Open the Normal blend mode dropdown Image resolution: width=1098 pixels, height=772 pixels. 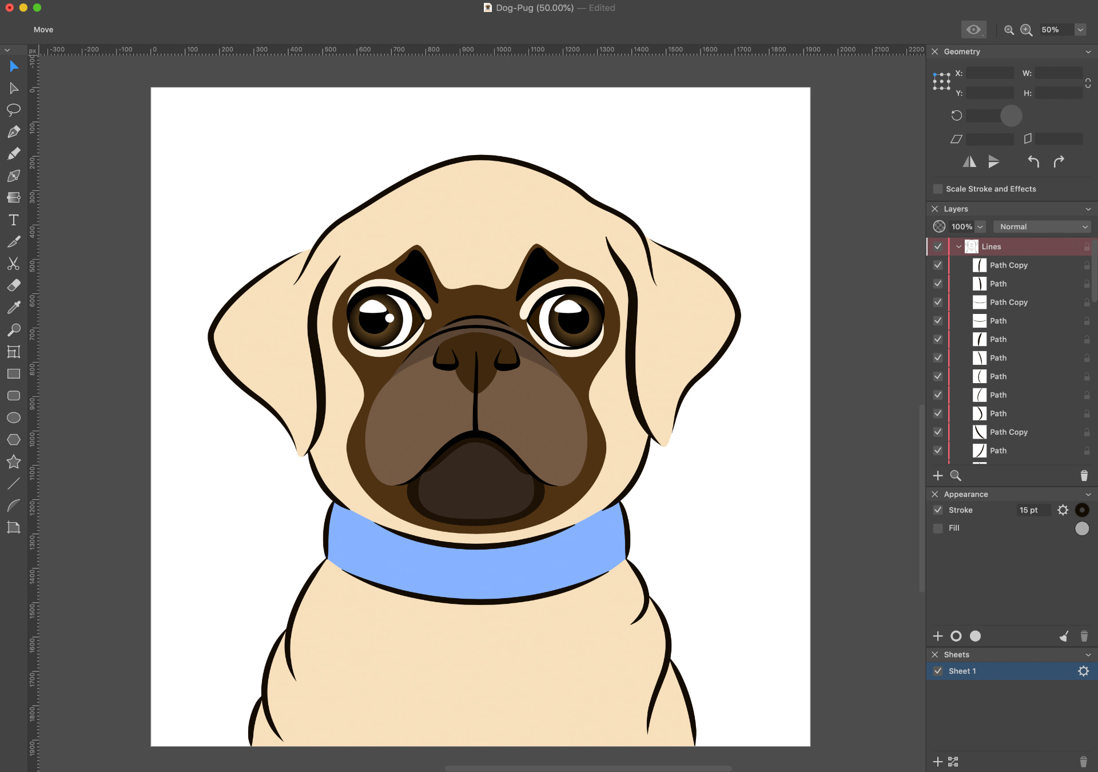click(x=1043, y=227)
